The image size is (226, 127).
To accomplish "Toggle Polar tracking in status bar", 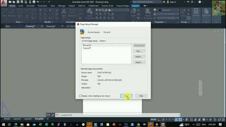I will [x=163, y=120].
